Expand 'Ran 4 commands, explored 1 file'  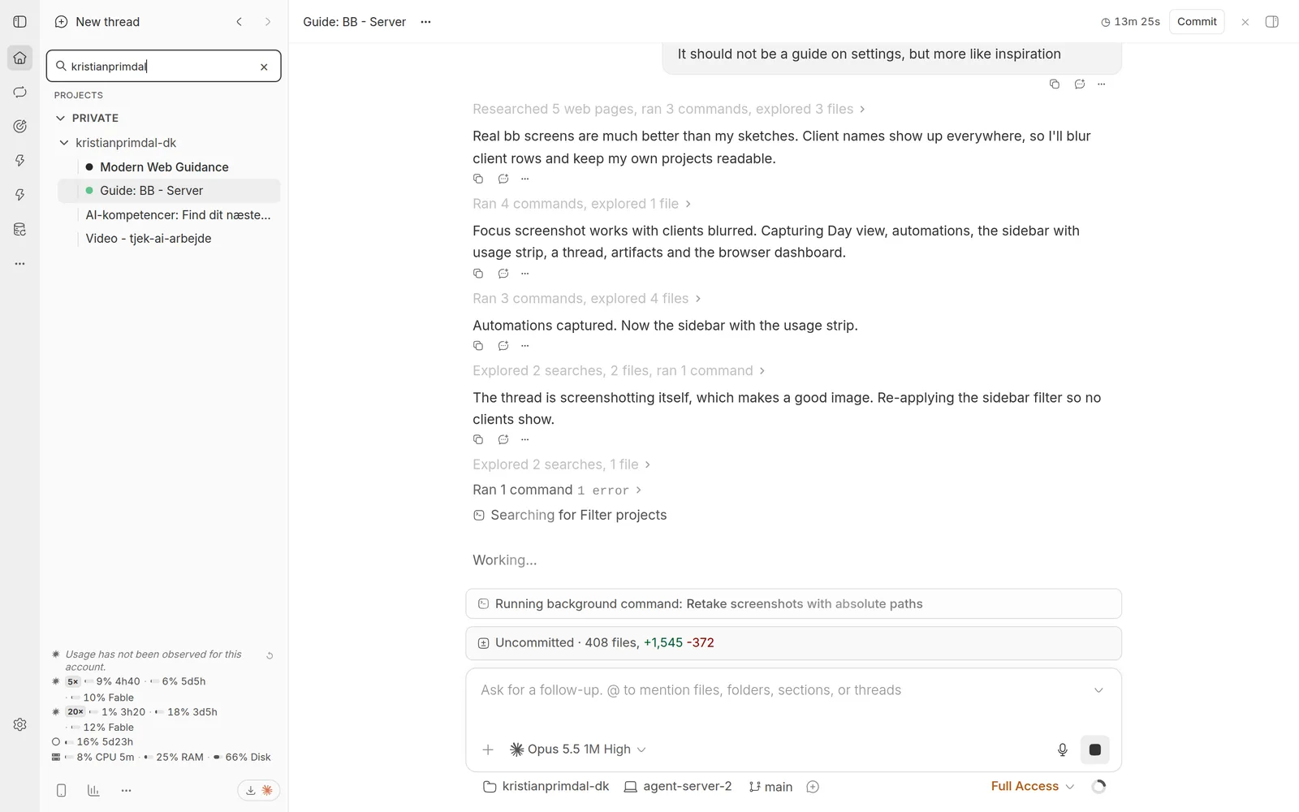[x=581, y=204]
